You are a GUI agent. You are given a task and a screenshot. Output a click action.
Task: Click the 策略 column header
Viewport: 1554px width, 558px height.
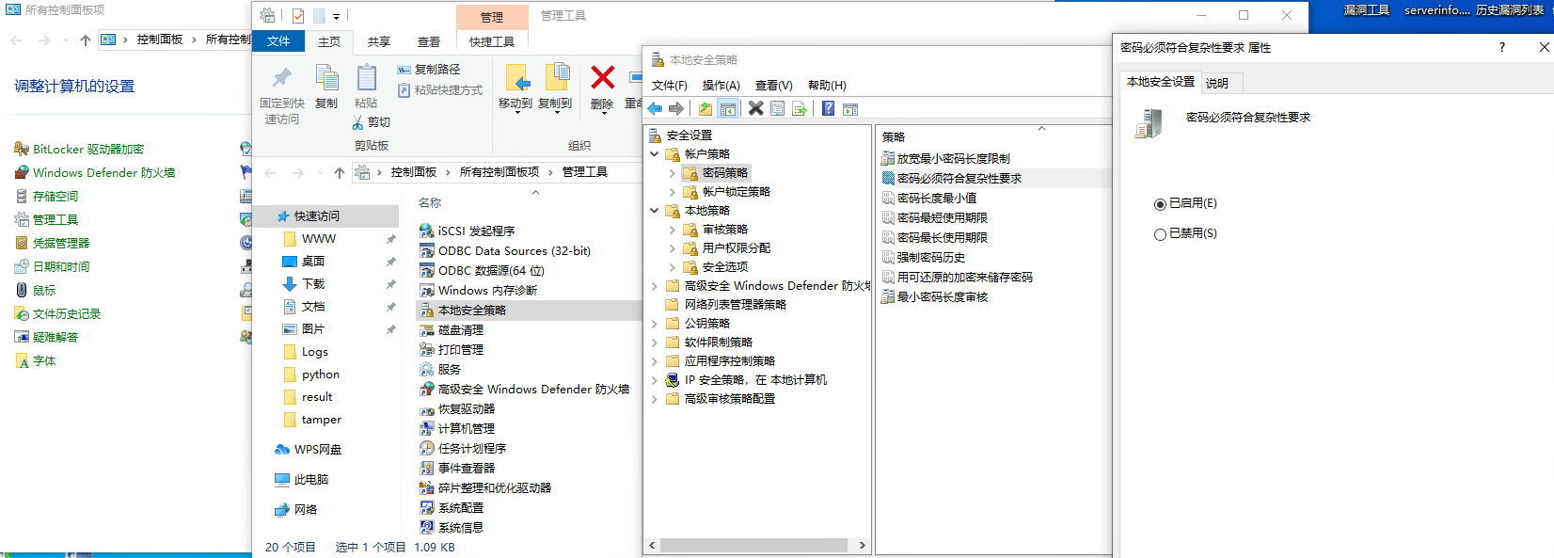coord(894,136)
